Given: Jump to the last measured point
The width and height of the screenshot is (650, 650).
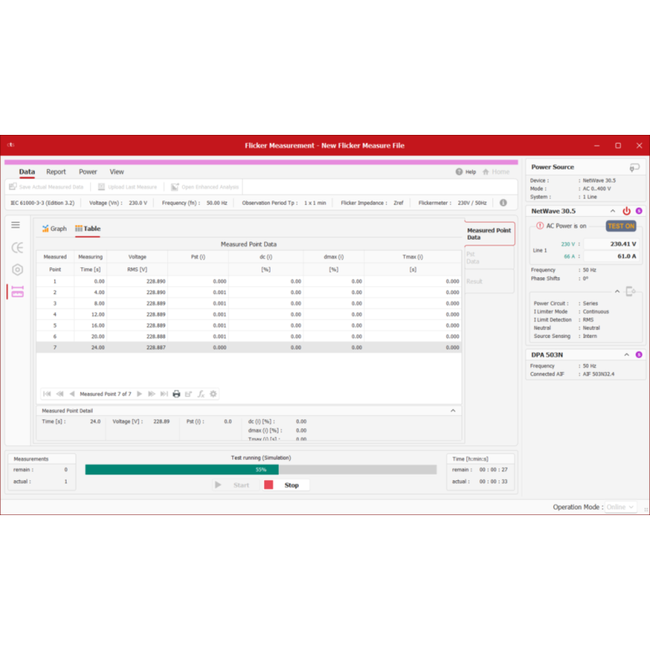Looking at the screenshot, I should [x=164, y=394].
